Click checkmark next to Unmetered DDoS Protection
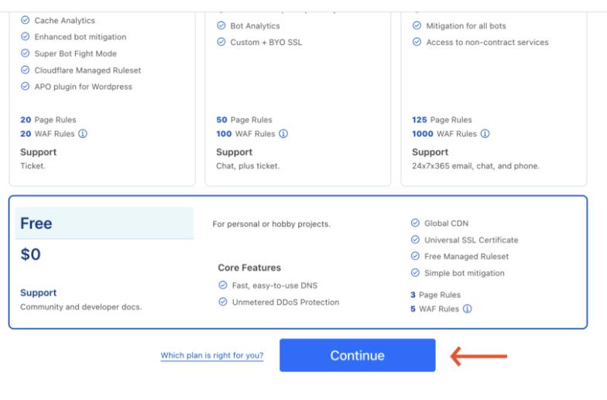This screenshot has width=607, height=400. coord(222,302)
